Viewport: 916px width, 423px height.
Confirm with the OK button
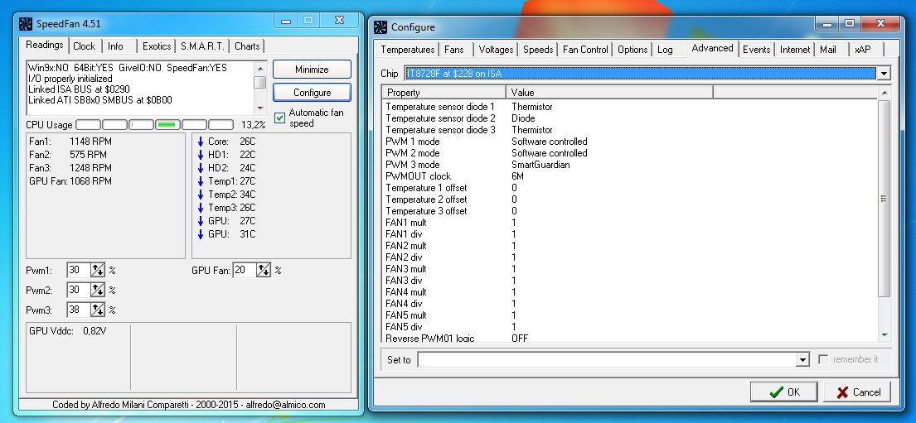(x=784, y=392)
